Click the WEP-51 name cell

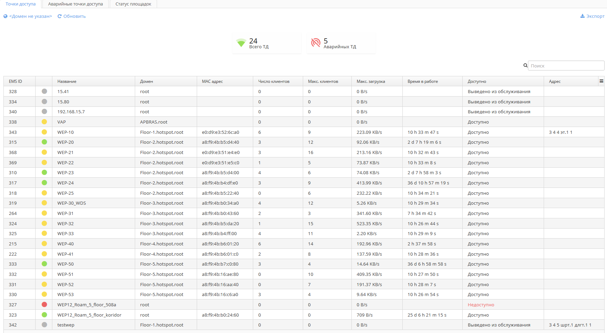[93, 274]
